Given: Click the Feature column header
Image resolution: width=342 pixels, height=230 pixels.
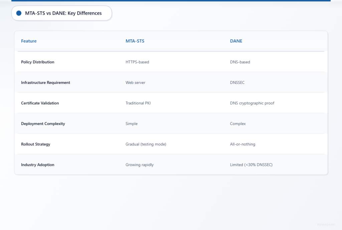Looking at the screenshot, I should tap(29, 41).
